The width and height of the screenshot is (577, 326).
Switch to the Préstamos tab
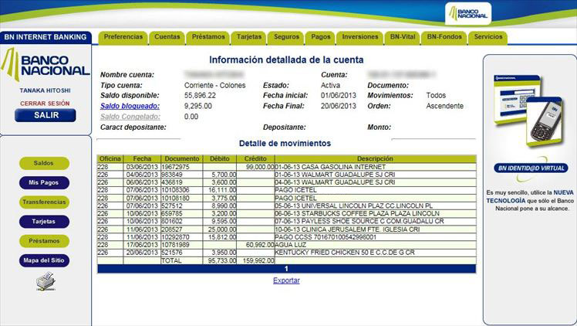tap(208, 37)
